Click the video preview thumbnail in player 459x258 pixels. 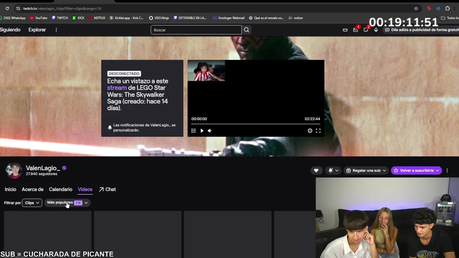coord(206,71)
